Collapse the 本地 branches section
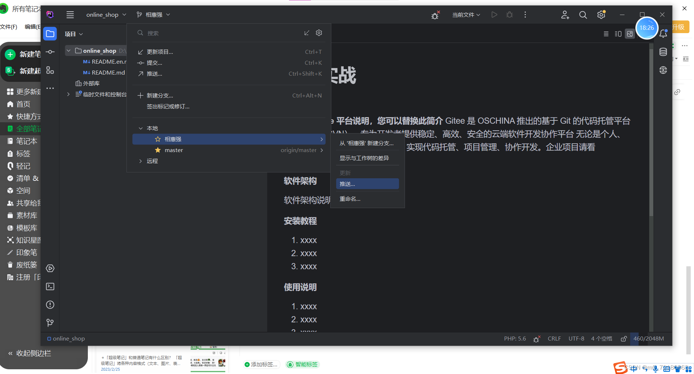Image resolution: width=694 pixels, height=374 pixels. 141,128
